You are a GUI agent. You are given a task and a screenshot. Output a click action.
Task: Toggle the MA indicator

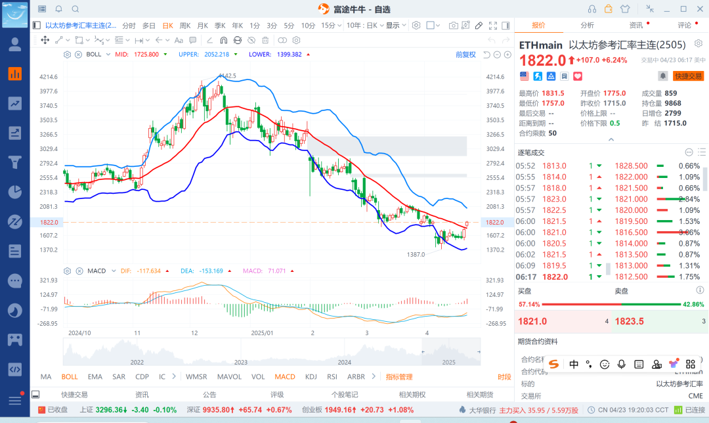pyautogui.click(x=46, y=376)
